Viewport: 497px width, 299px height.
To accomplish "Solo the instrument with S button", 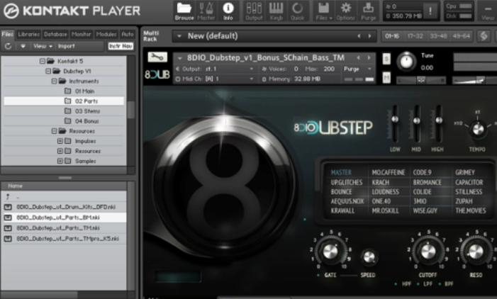I will coord(386,59).
